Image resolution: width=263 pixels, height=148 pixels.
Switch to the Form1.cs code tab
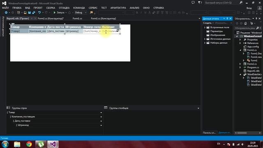77,18
